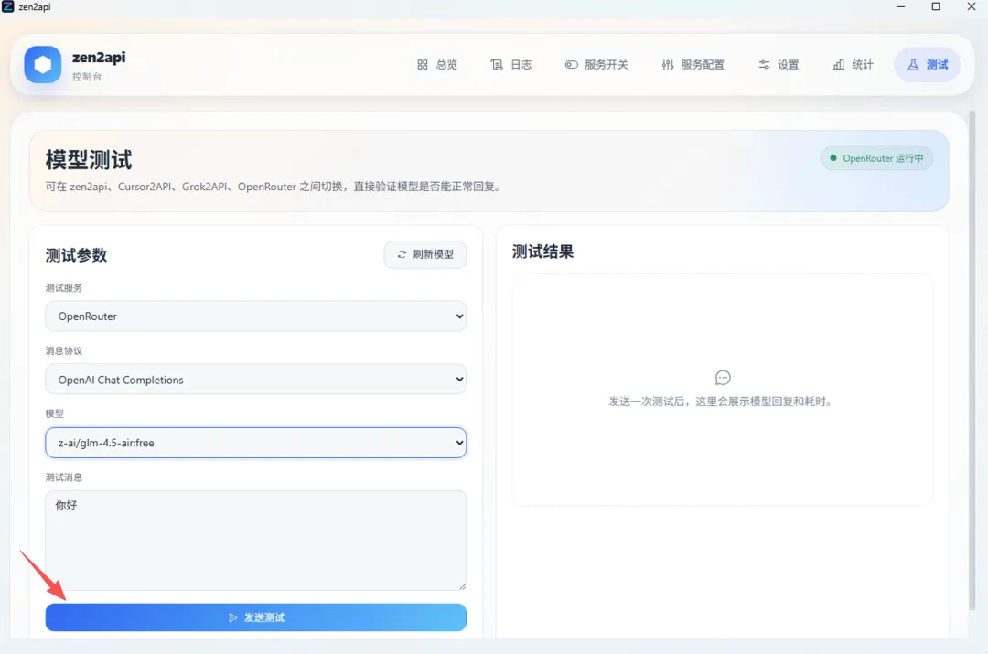Click the 模型测试 page heading
Image resolution: width=988 pixels, height=654 pixels.
click(89, 160)
